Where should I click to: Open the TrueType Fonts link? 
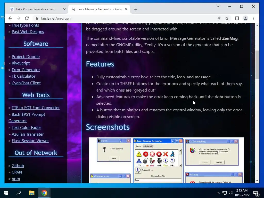(x=25, y=25)
